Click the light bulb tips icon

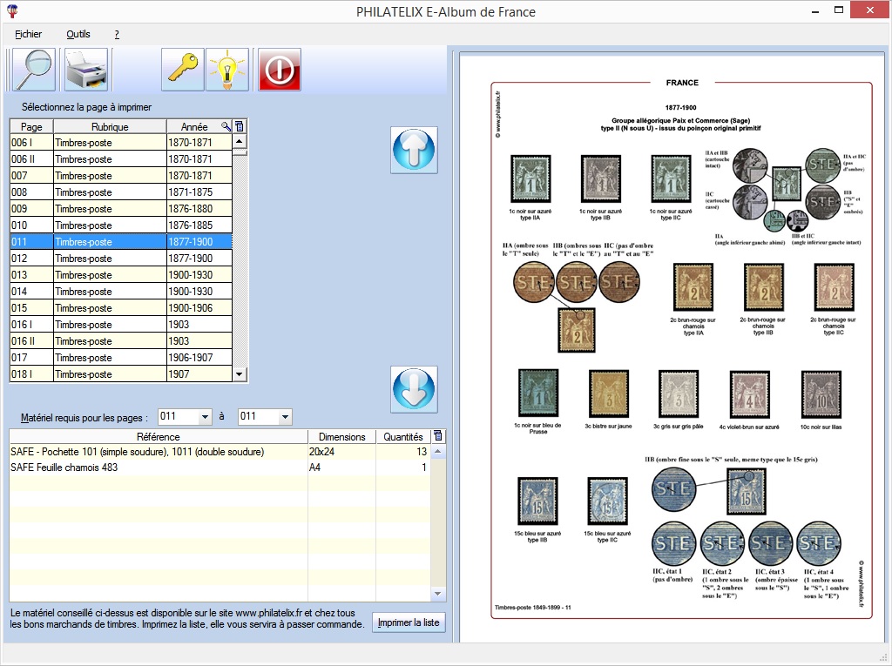coord(226,70)
